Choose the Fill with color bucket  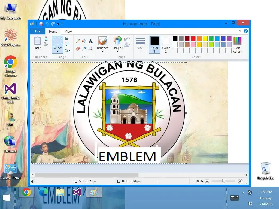pyautogui.click(x=84, y=41)
